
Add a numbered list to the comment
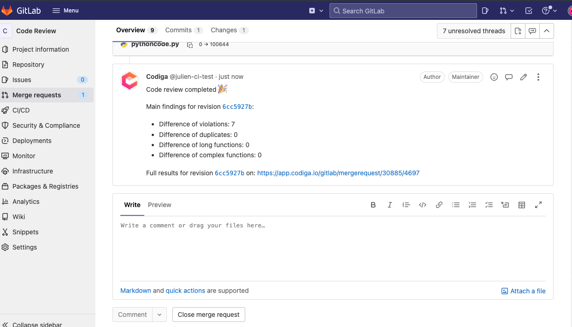pyautogui.click(x=472, y=204)
